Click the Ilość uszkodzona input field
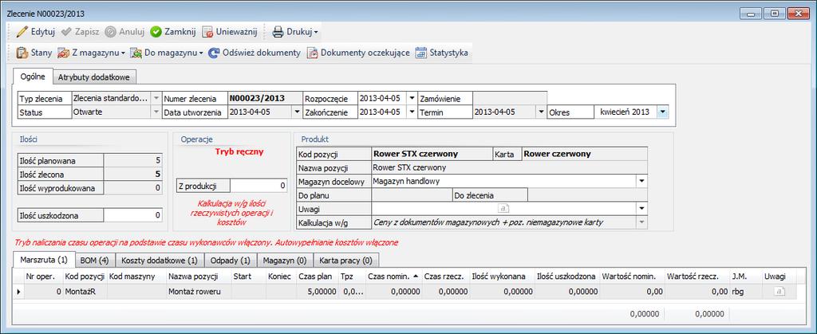The image size is (817, 334). [133, 215]
